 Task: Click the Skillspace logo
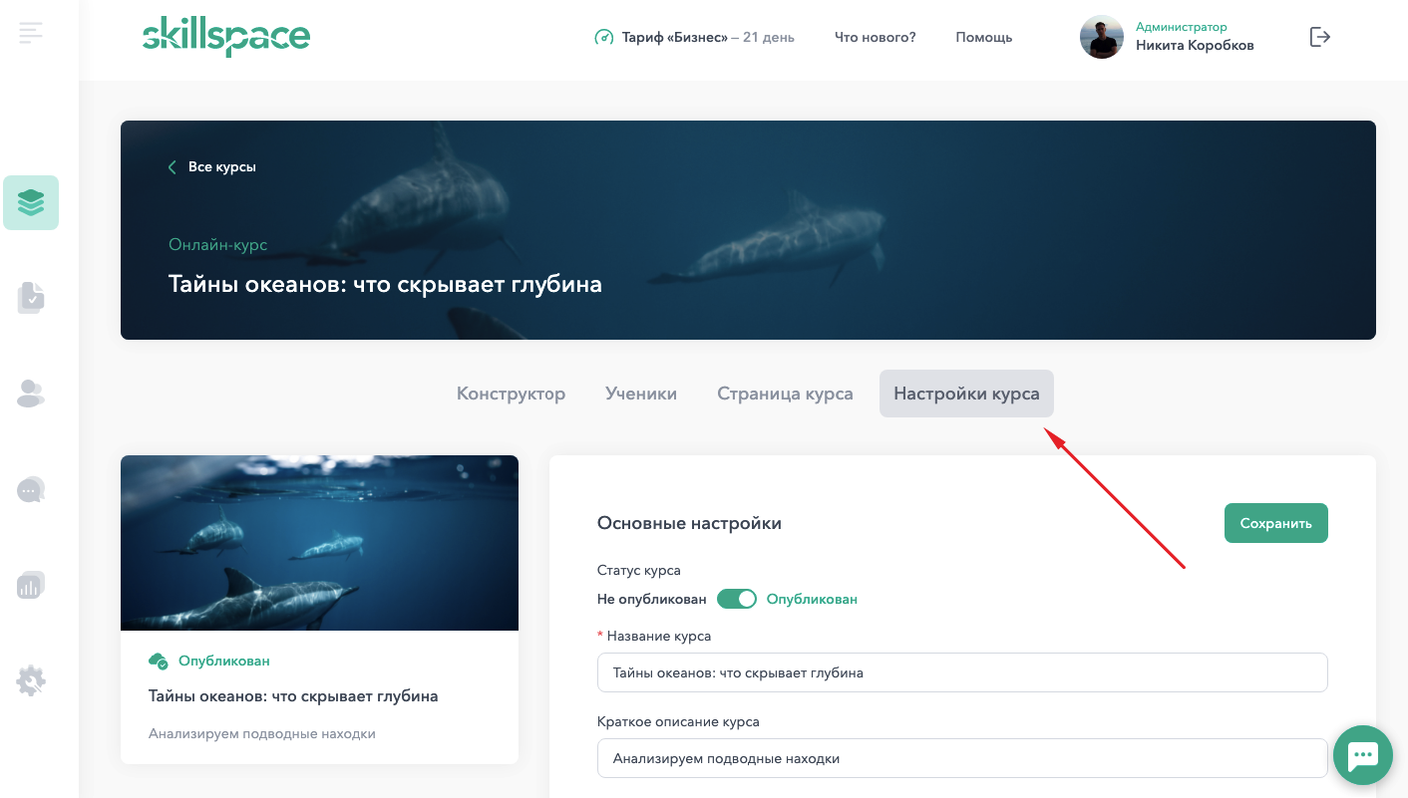[x=226, y=37]
